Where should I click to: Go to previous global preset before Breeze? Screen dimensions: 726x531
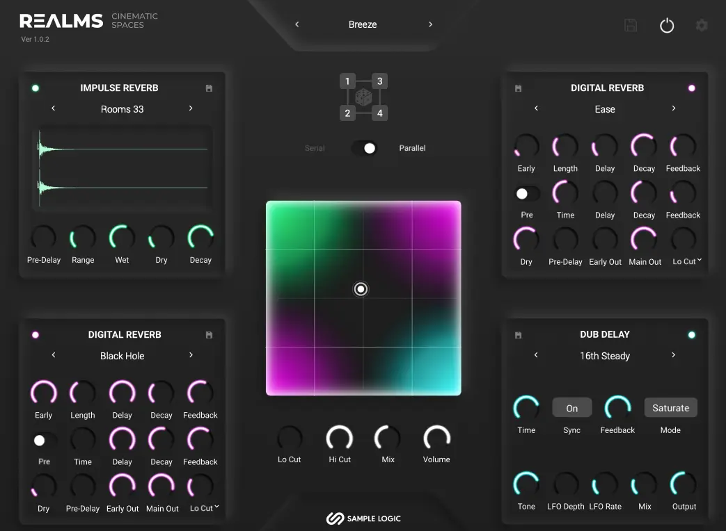click(297, 24)
